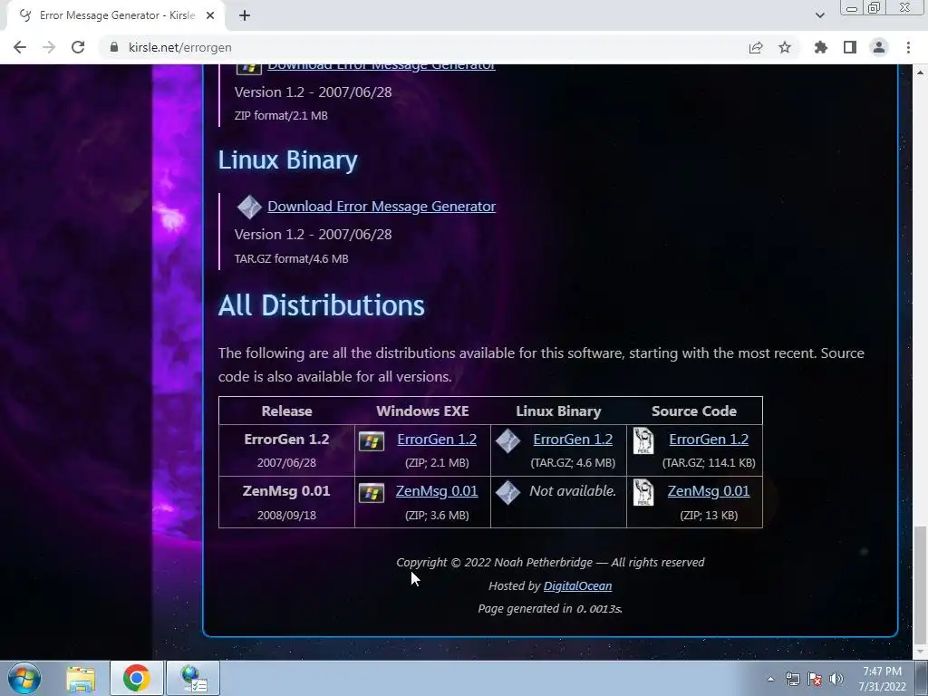This screenshot has width=928, height=696.
Task: Click the 'TAR.GZ format/4.6 MB' text
Action: pos(291,258)
